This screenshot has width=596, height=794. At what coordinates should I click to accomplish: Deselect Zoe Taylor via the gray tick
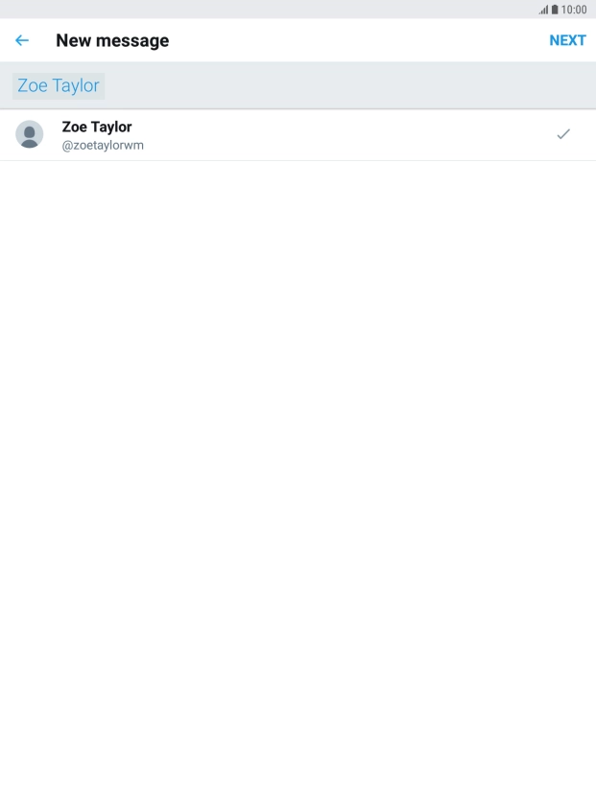(x=563, y=134)
